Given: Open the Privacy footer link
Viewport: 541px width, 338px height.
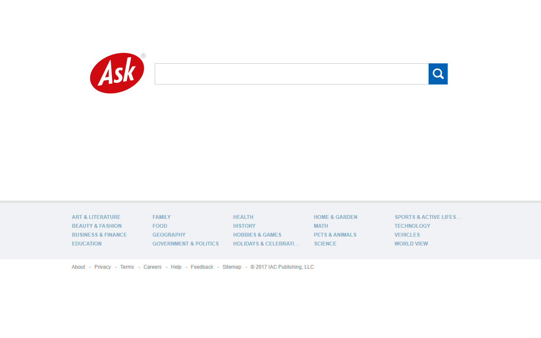Looking at the screenshot, I should coord(103,267).
